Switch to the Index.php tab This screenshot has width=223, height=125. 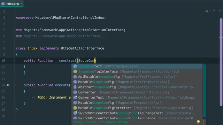click(12, 4)
